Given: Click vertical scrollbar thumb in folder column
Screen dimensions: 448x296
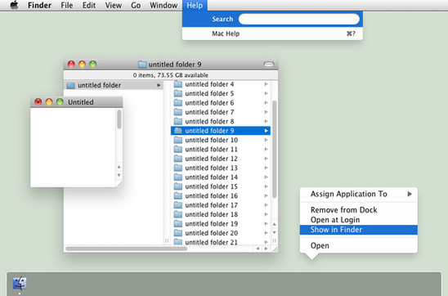Looking at the screenshot, I should [x=275, y=149].
